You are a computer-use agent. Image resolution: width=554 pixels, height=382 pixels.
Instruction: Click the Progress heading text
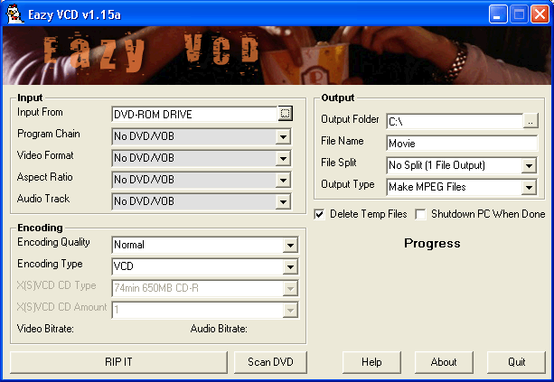432,243
